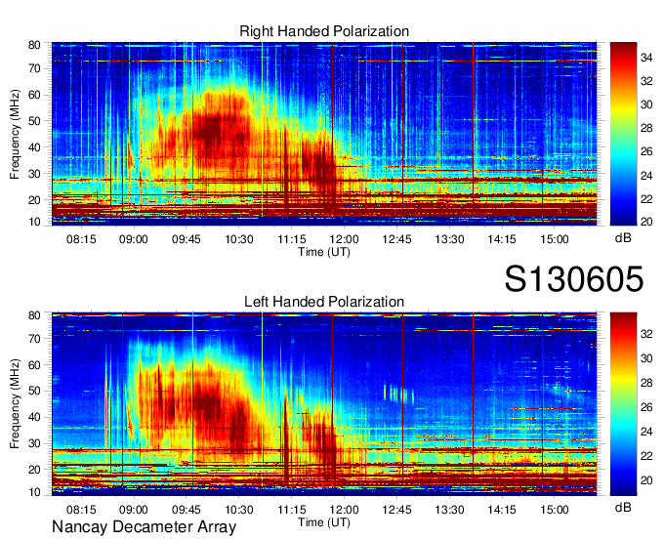Screen dimensions: 664x539
Task: Click the Time (UT) label under the left-handed plot
Action: point(324,522)
